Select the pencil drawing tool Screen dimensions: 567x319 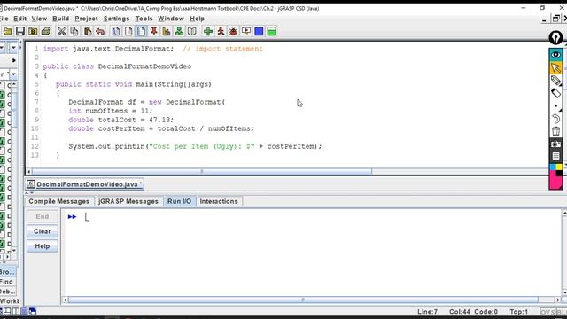(x=555, y=81)
